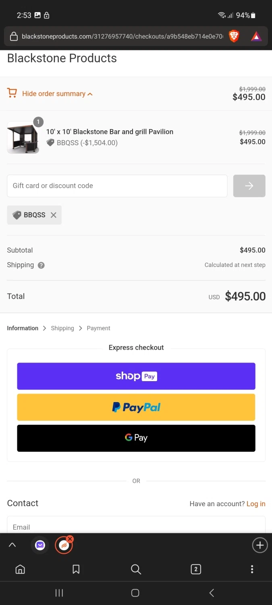272x605 pixels.
Task: Remove the BBQSS discount code
Action: tap(54, 215)
